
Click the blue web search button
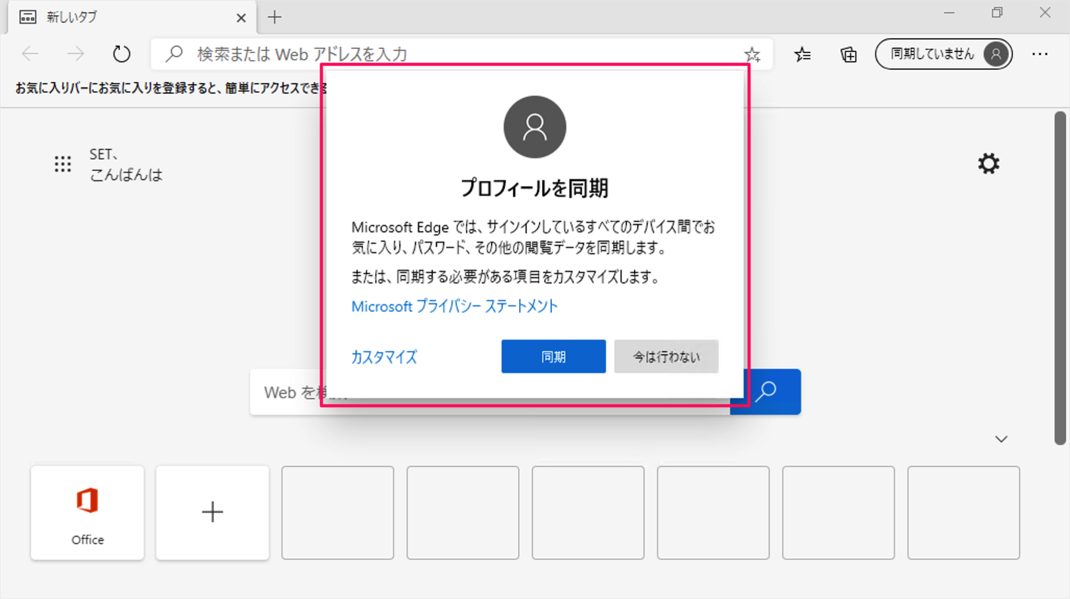point(766,392)
